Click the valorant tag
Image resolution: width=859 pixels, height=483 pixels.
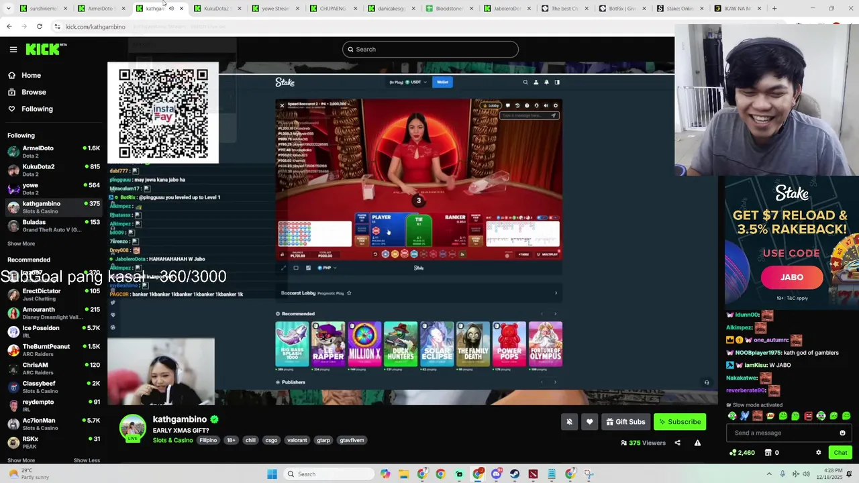[297, 440]
